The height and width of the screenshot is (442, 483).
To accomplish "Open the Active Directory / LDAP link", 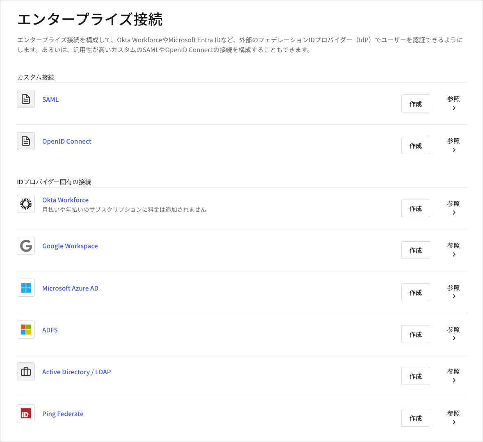I will coord(76,371).
